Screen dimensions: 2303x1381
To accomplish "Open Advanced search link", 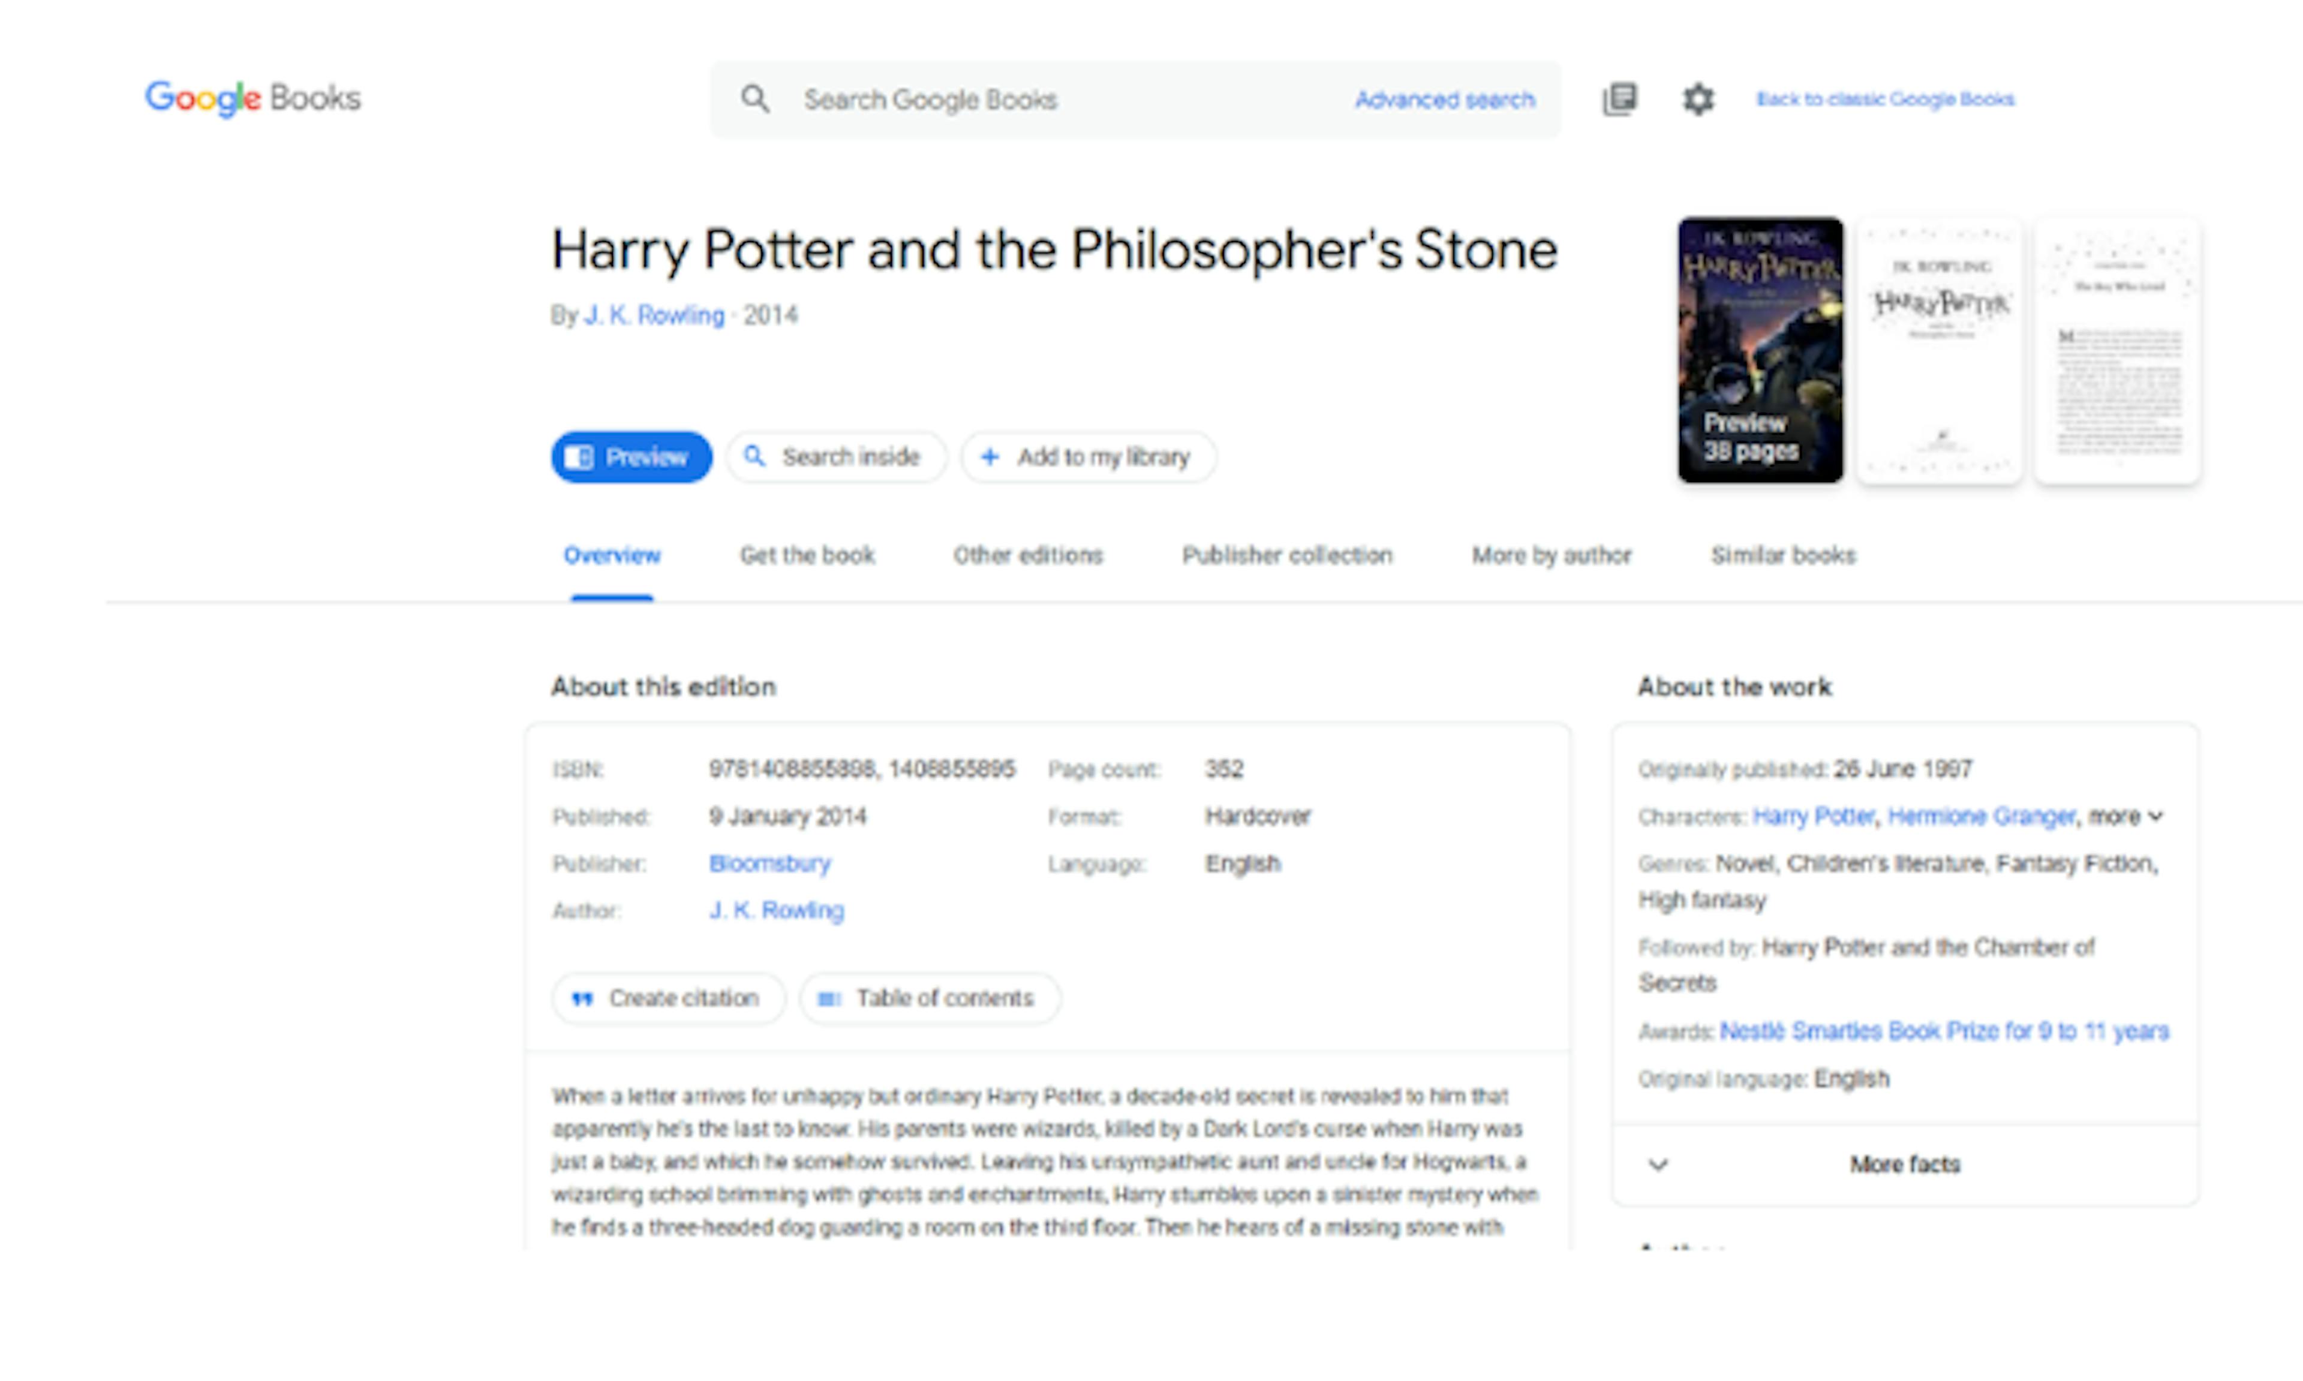I will pos(1444,100).
